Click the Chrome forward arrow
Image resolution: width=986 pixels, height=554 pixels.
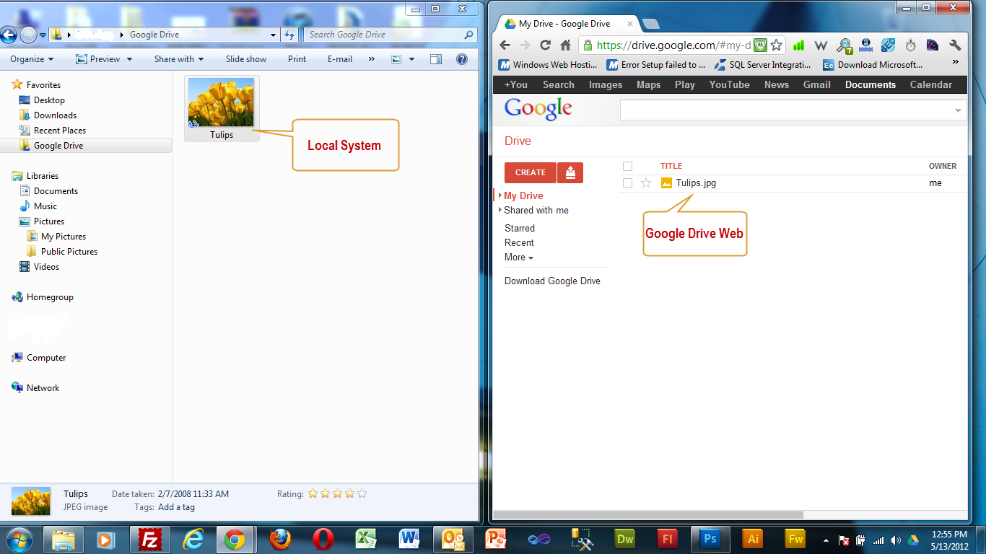pyautogui.click(x=525, y=45)
